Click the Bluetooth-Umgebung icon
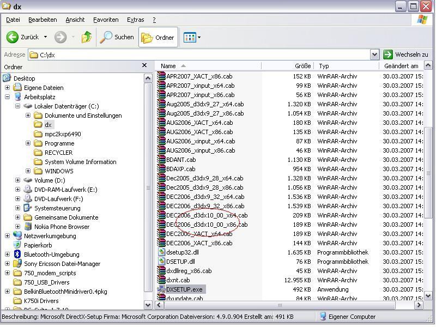The width and height of the screenshot is (436, 327). point(17,254)
